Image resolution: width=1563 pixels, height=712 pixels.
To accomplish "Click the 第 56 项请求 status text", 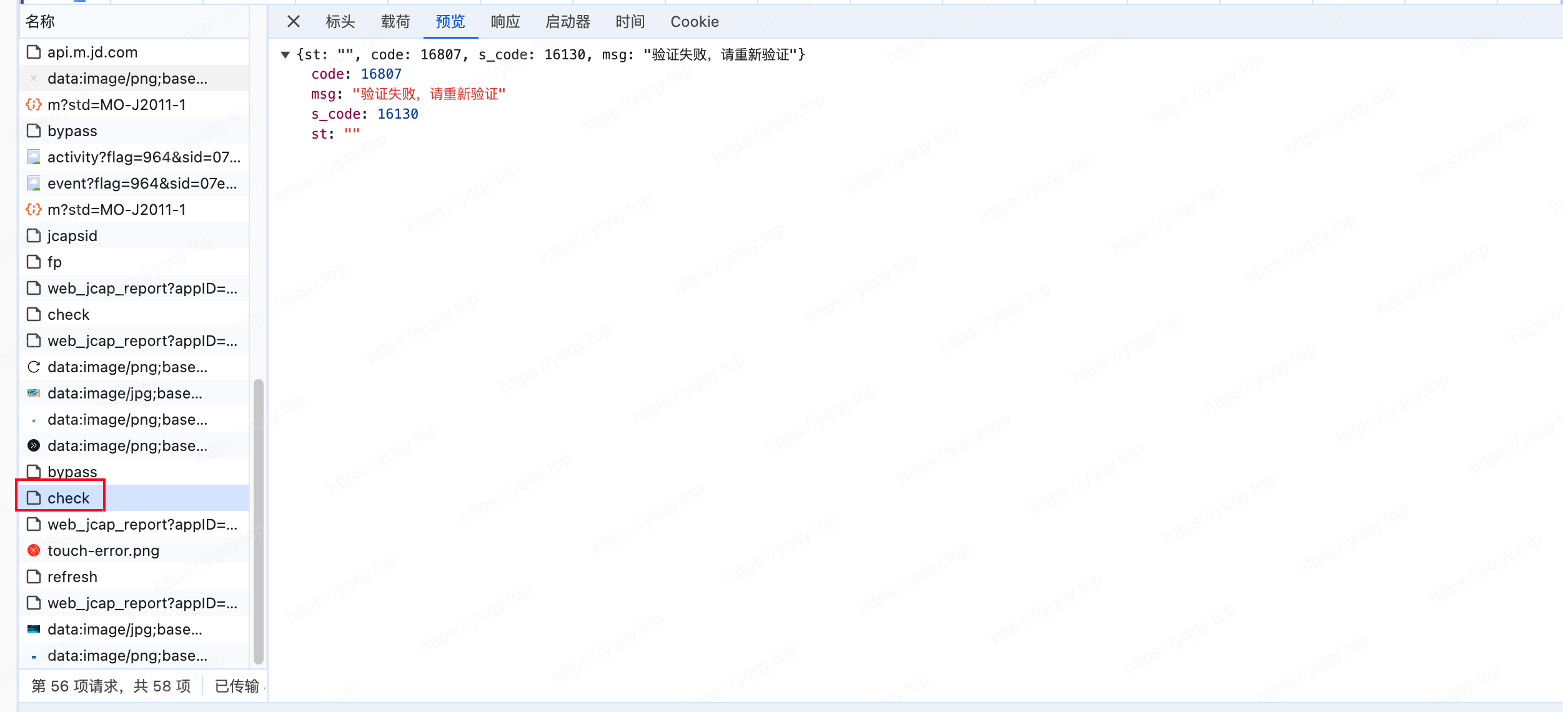I will 111,686.
